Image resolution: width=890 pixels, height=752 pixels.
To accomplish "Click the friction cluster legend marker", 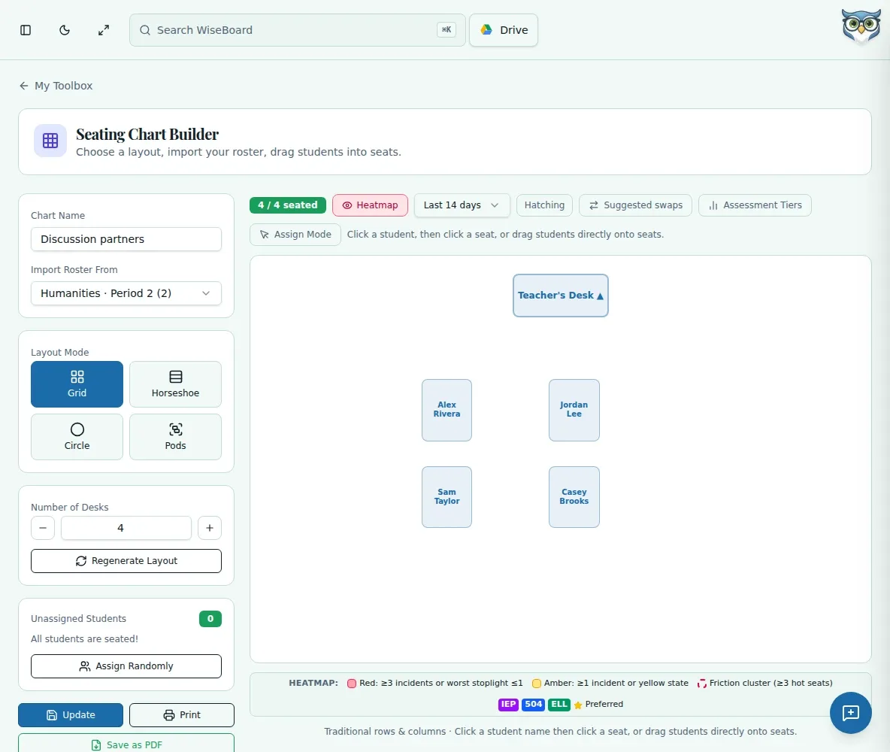I will pos(701,684).
